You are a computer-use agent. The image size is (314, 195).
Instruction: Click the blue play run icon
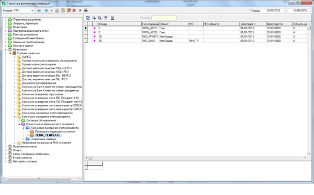click(80, 10)
